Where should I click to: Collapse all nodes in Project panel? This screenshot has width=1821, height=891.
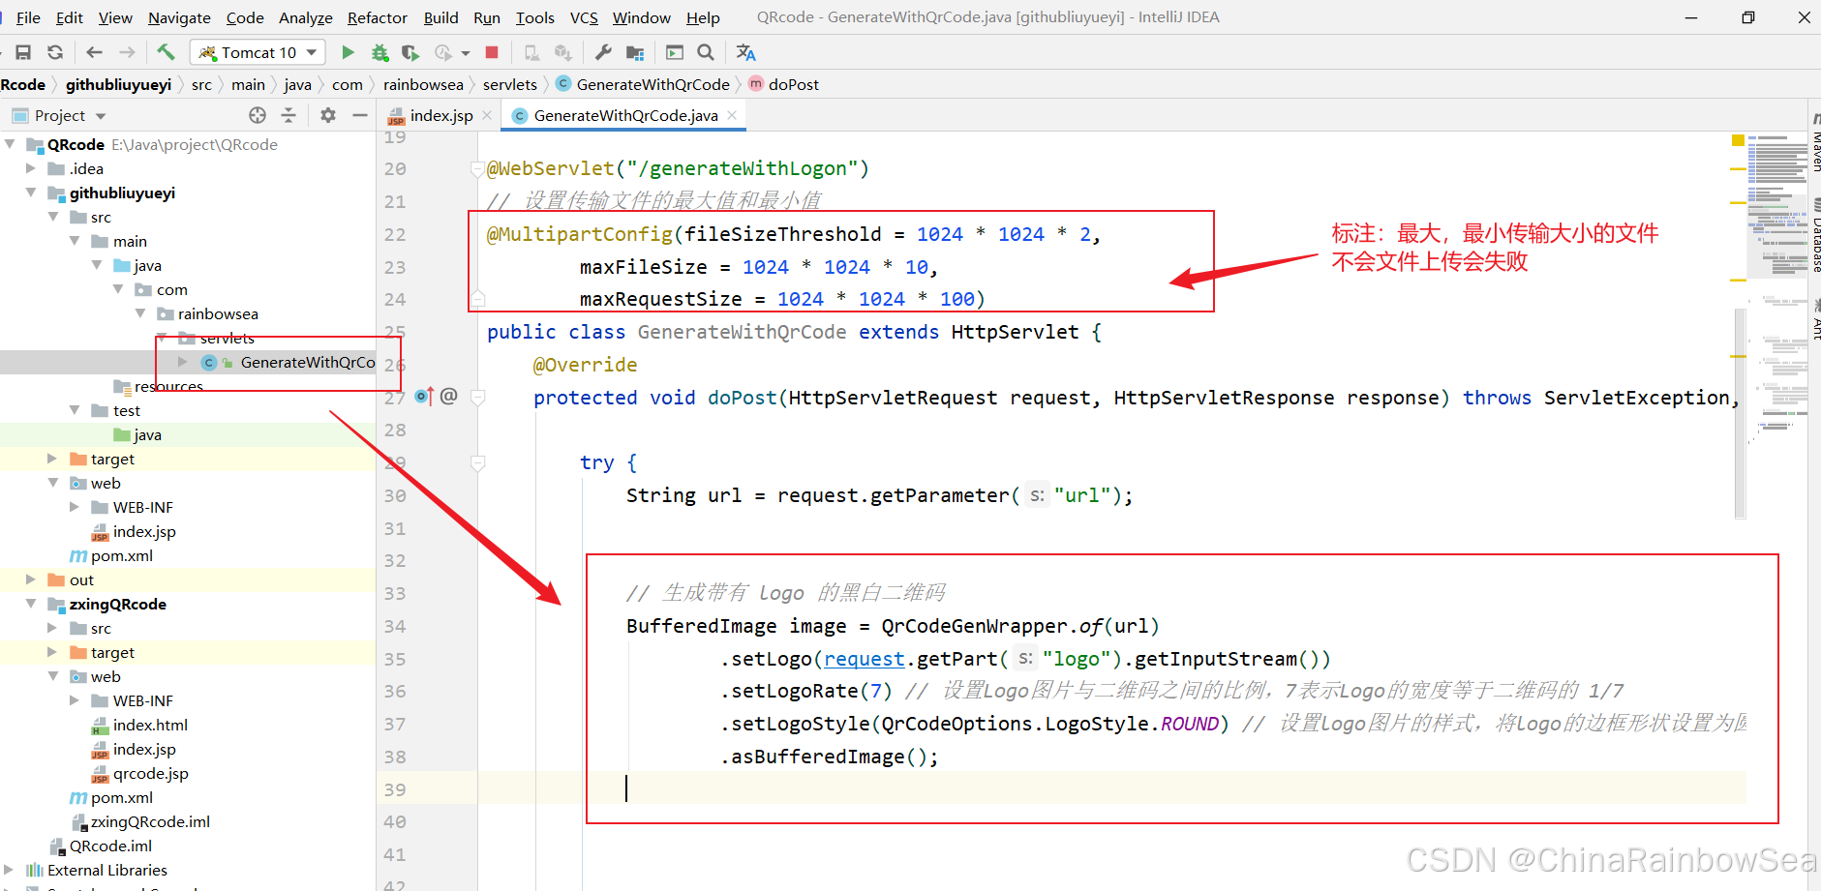[x=288, y=115]
